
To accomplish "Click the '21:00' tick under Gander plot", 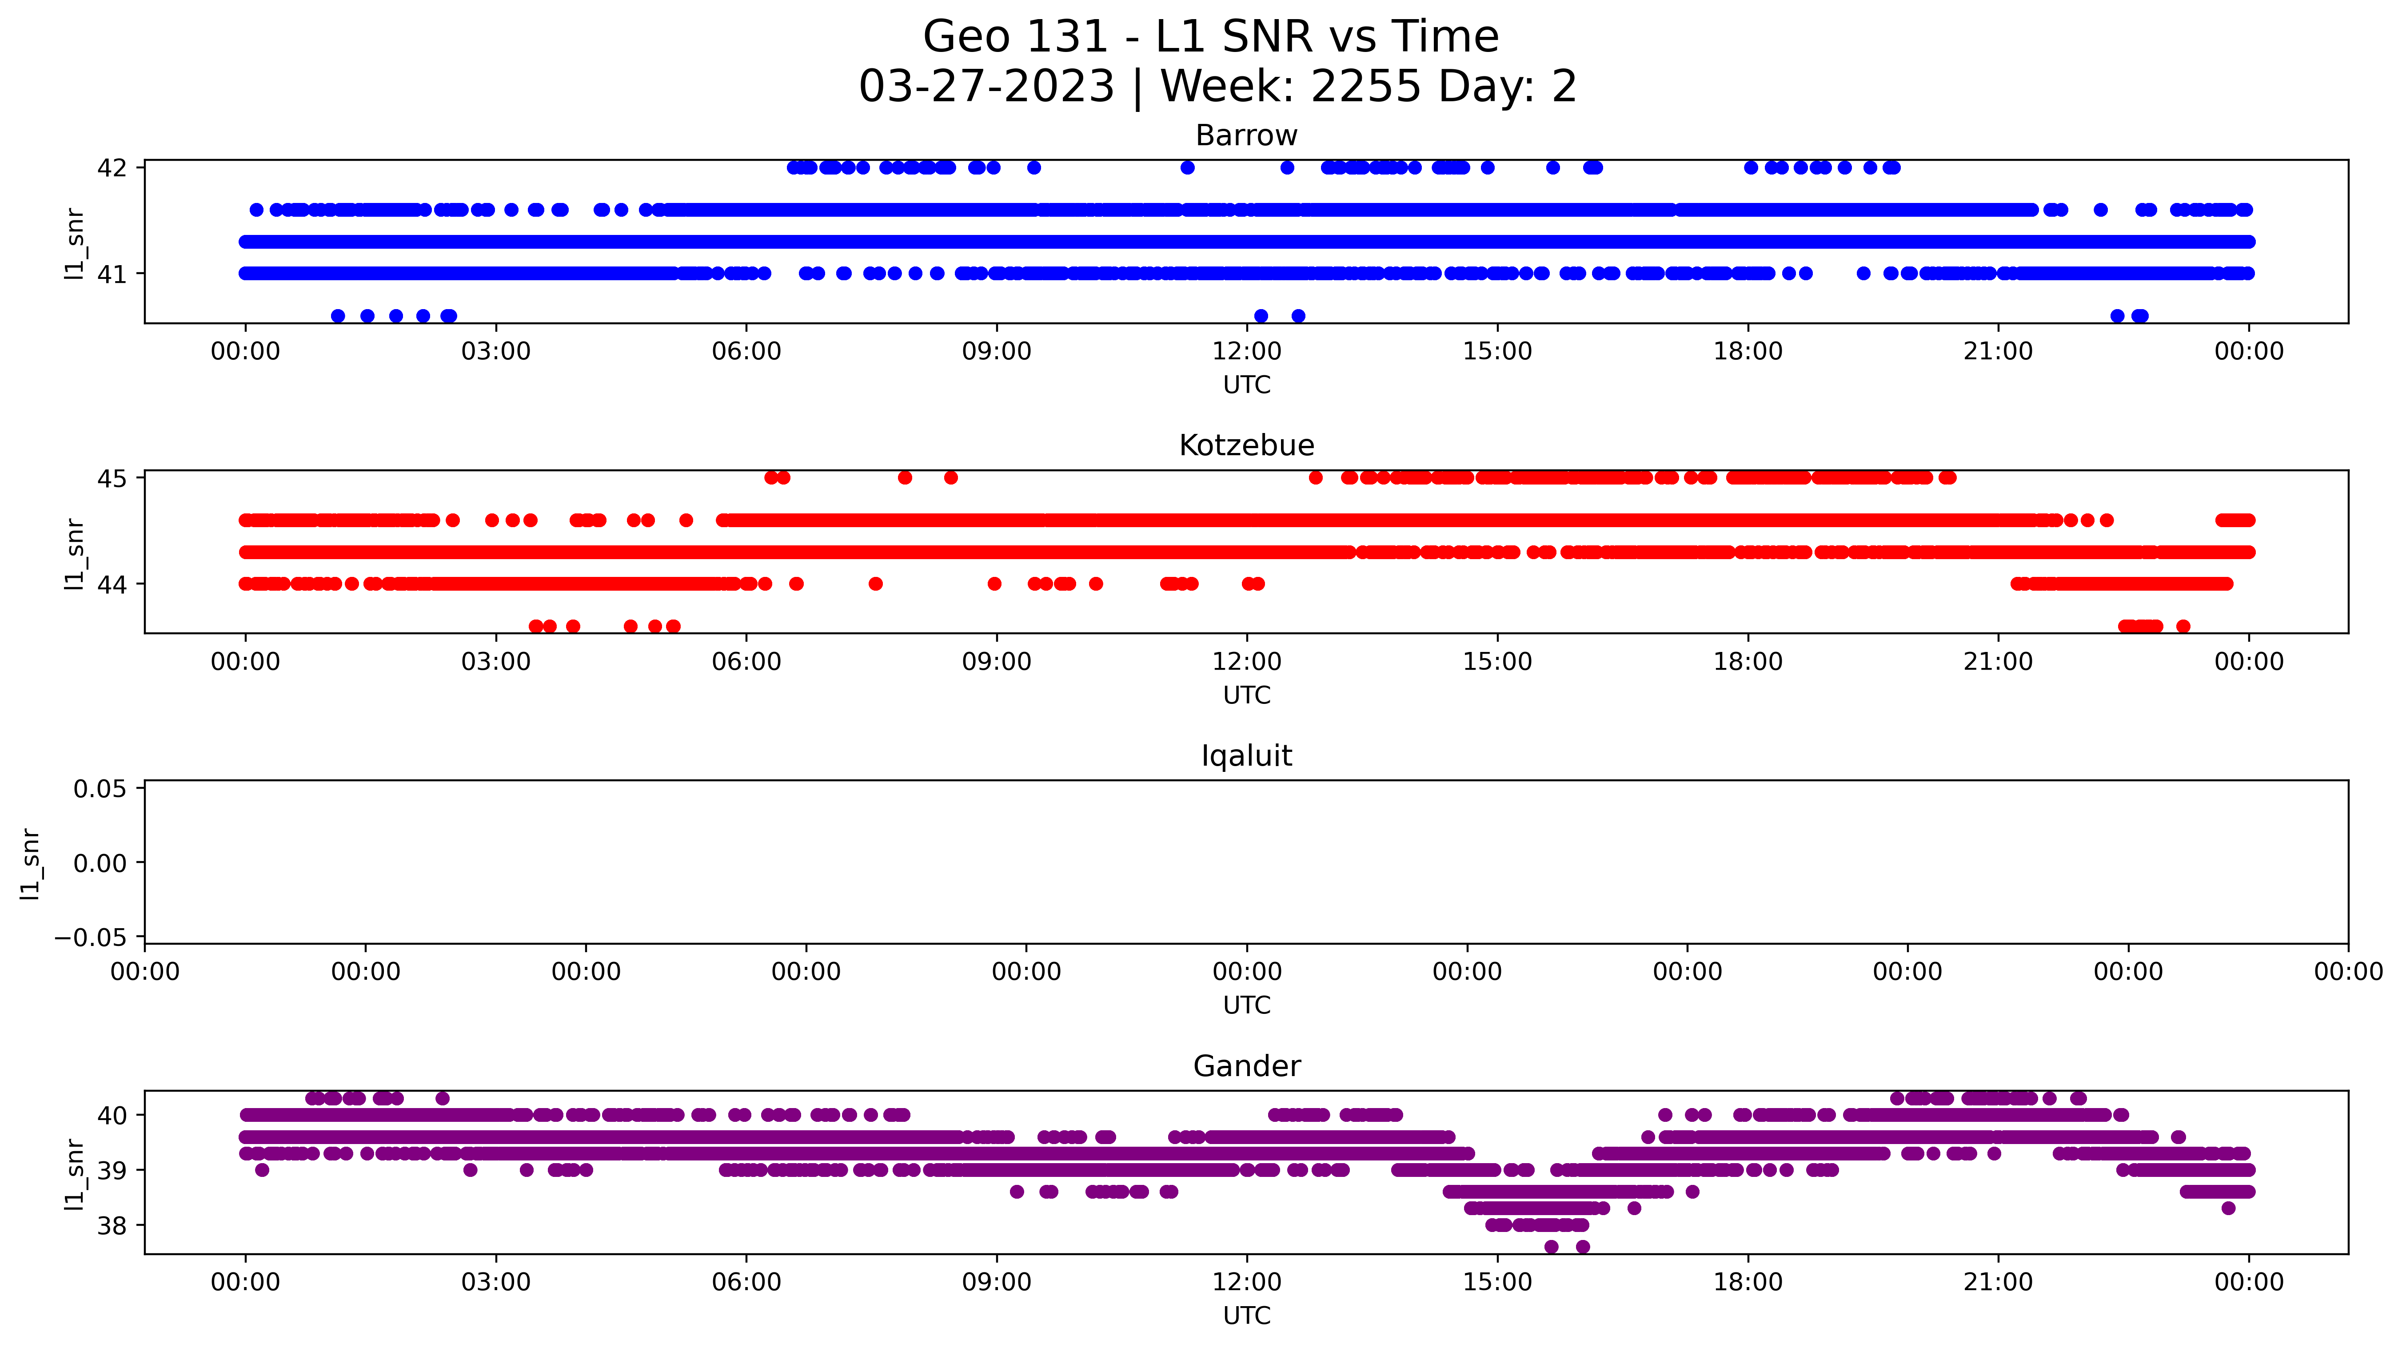I will pos(1998,1283).
